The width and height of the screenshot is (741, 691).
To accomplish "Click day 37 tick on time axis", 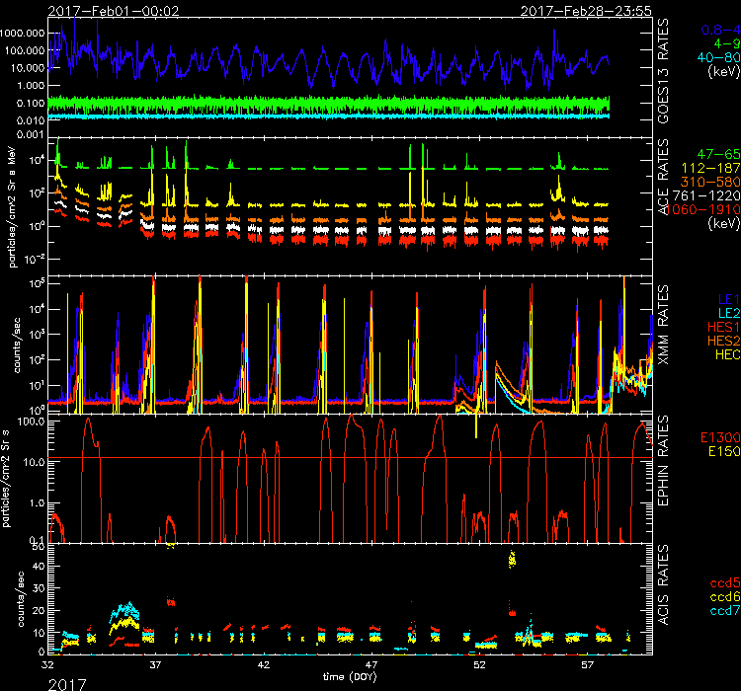I will coord(155,665).
